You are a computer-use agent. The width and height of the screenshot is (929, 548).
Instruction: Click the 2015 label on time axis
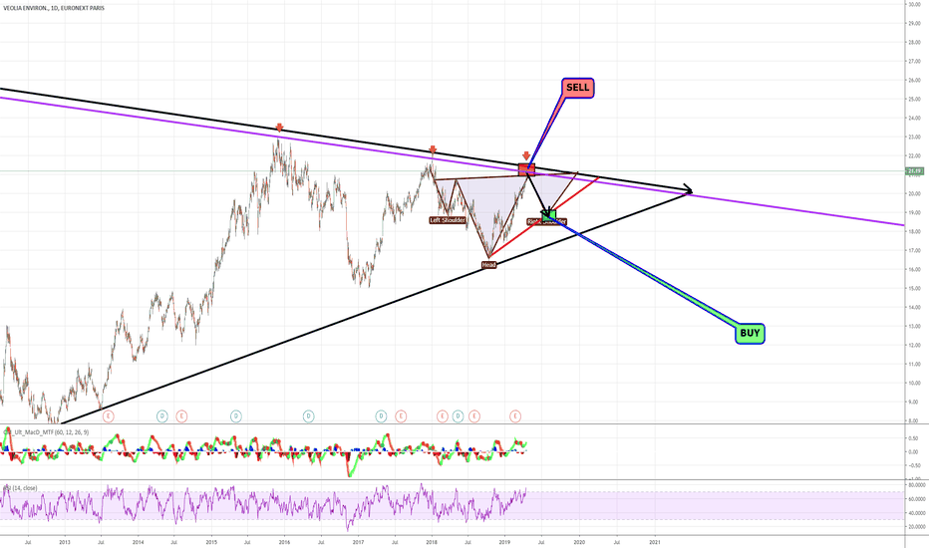click(x=211, y=542)
